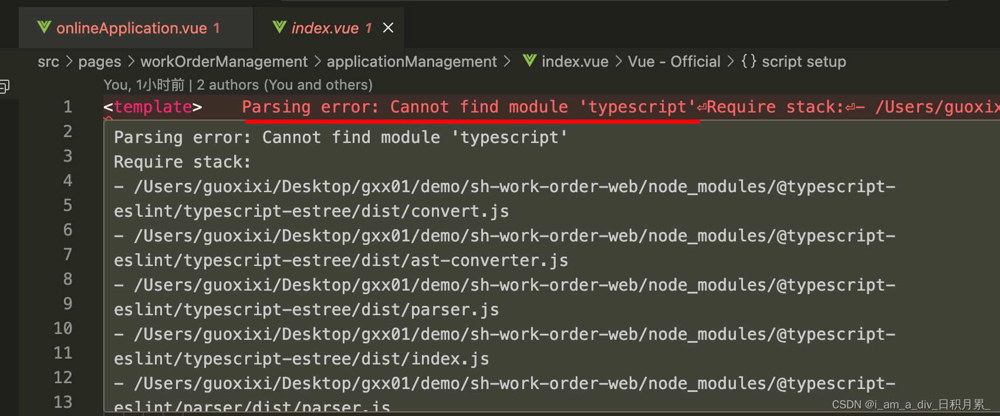Click the index.js path in hover popup
1000x416 pixels.
(x=505, y=346)
